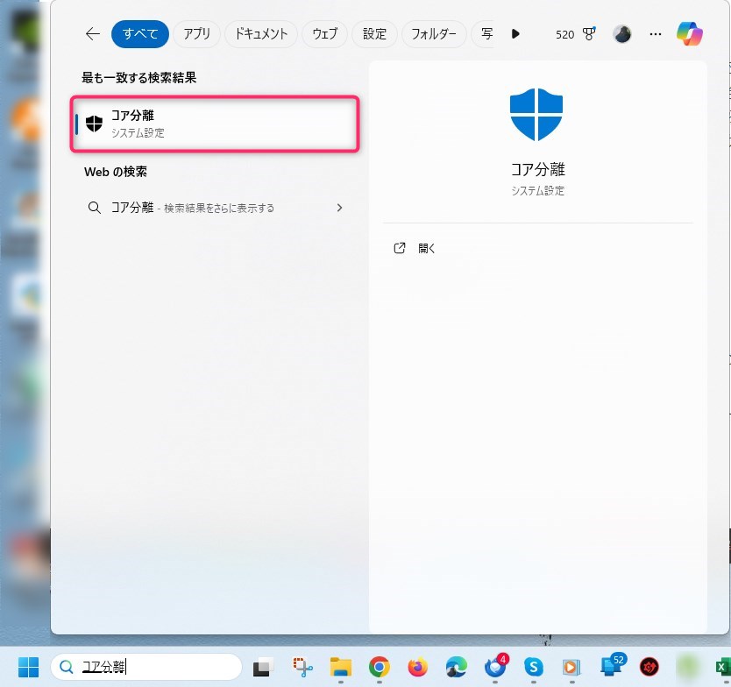Click the user profile avatar
The width and height of the screenshot is (731, 687).
tap(622, 34)
